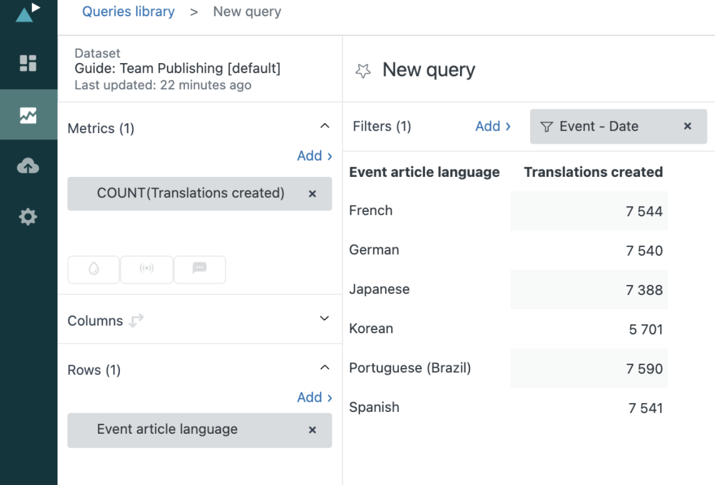Click the 7 388 value for Japanese

click(644, 290)
